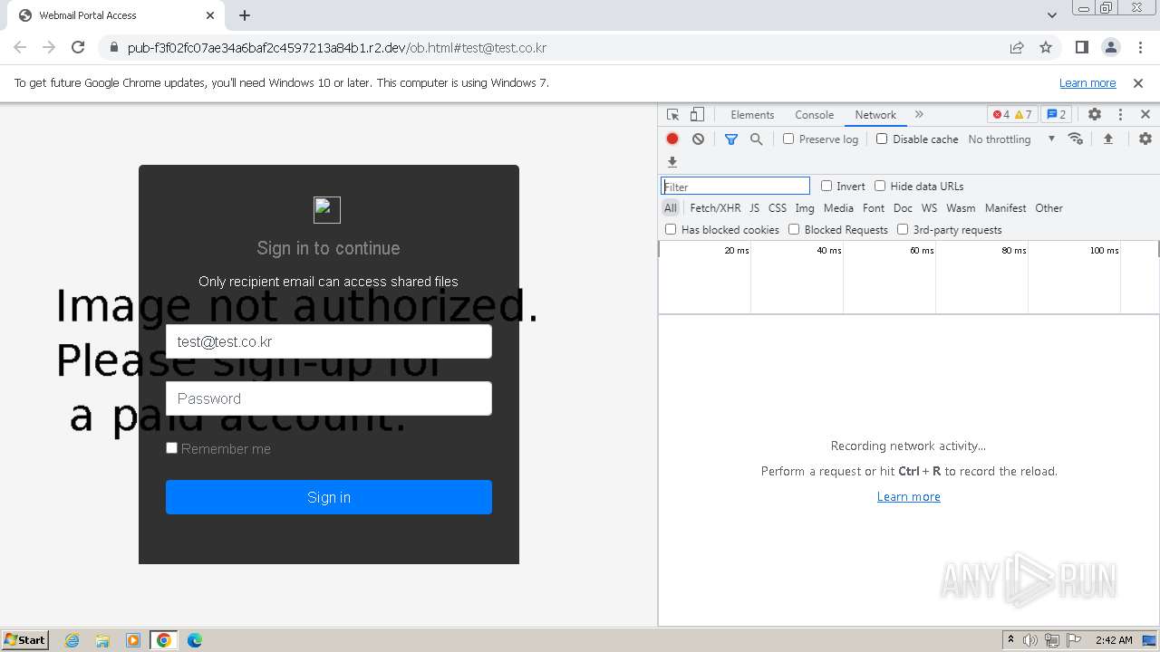The height and width of the screenshot is (652, 1160).
Task: Open the Windows Start menu
Action: pyautogui.click(x=25, y=640)
